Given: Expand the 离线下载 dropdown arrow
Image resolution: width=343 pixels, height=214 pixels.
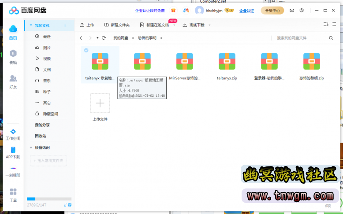Looking at the screenshot, I should (x=209, y=25).
